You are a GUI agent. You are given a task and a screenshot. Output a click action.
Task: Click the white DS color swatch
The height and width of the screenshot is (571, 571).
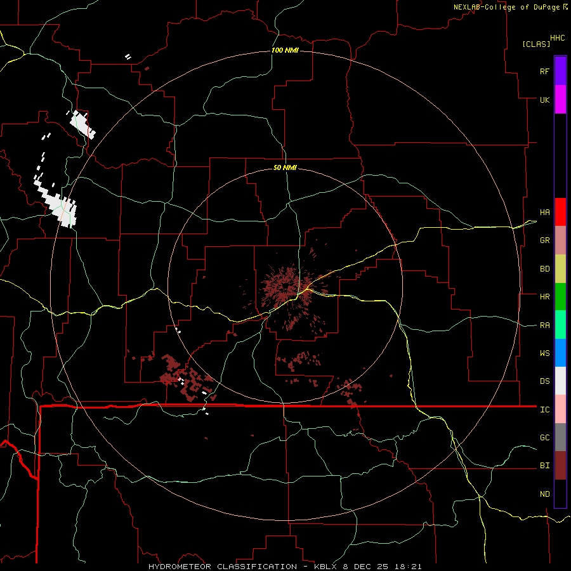click(x=560, y=381)
